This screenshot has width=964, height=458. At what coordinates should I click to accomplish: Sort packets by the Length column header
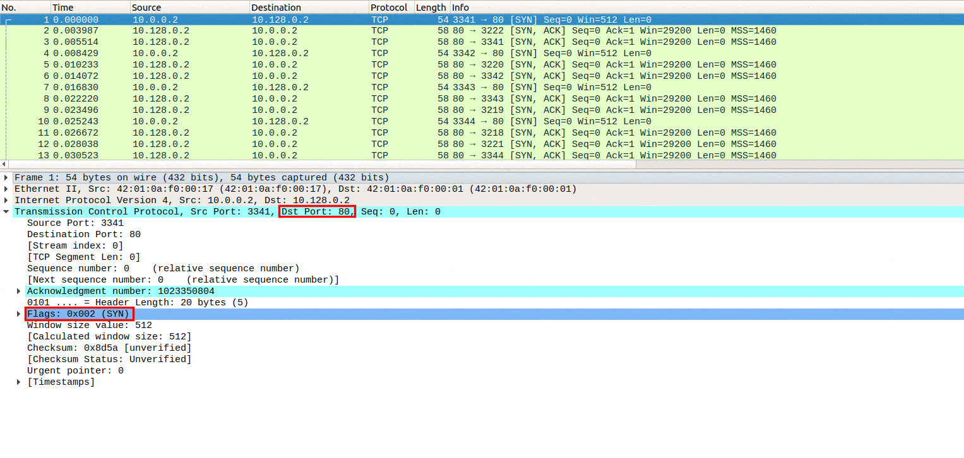point(432,8)
